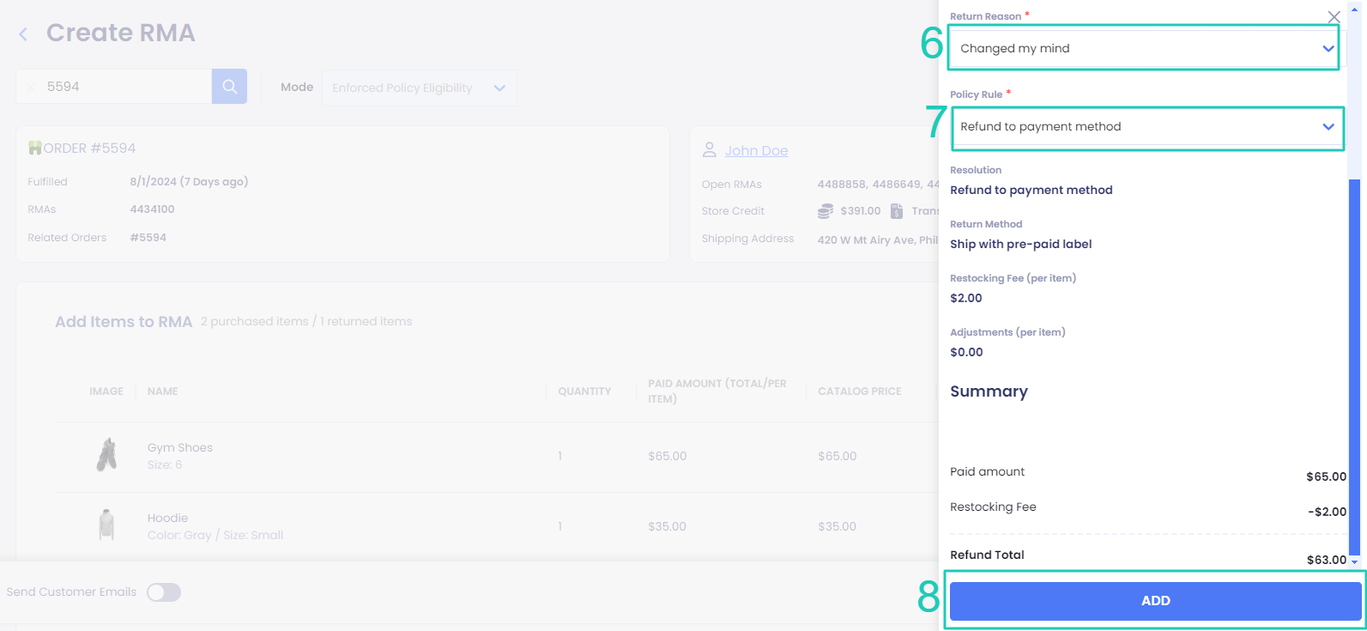Viewport: 1367px width, 631px height.
Task: Click the scrollbar down arrow in side panel
Action: 1354,561
